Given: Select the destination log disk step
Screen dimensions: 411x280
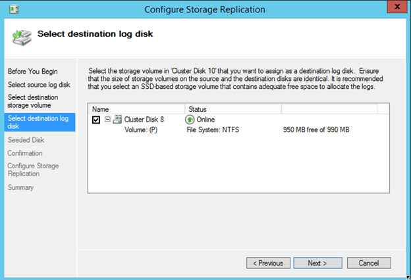Looking at the screenshot, I should (x=38, y=122).
